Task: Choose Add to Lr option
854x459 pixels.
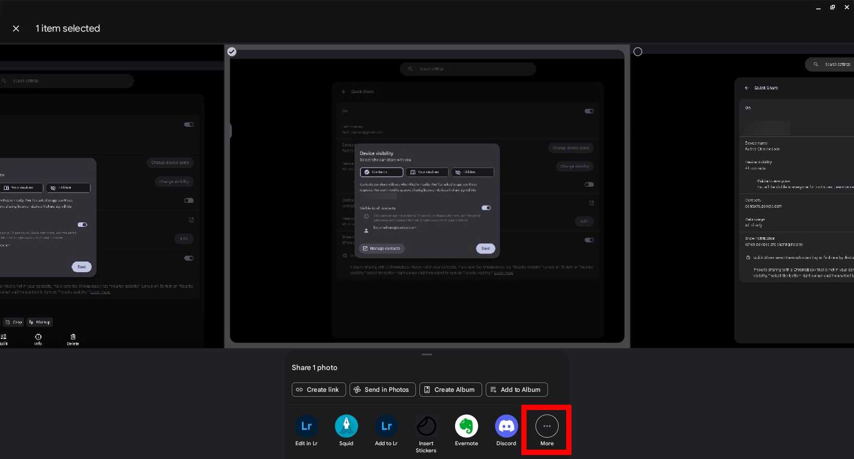Action: coord(386,431)
